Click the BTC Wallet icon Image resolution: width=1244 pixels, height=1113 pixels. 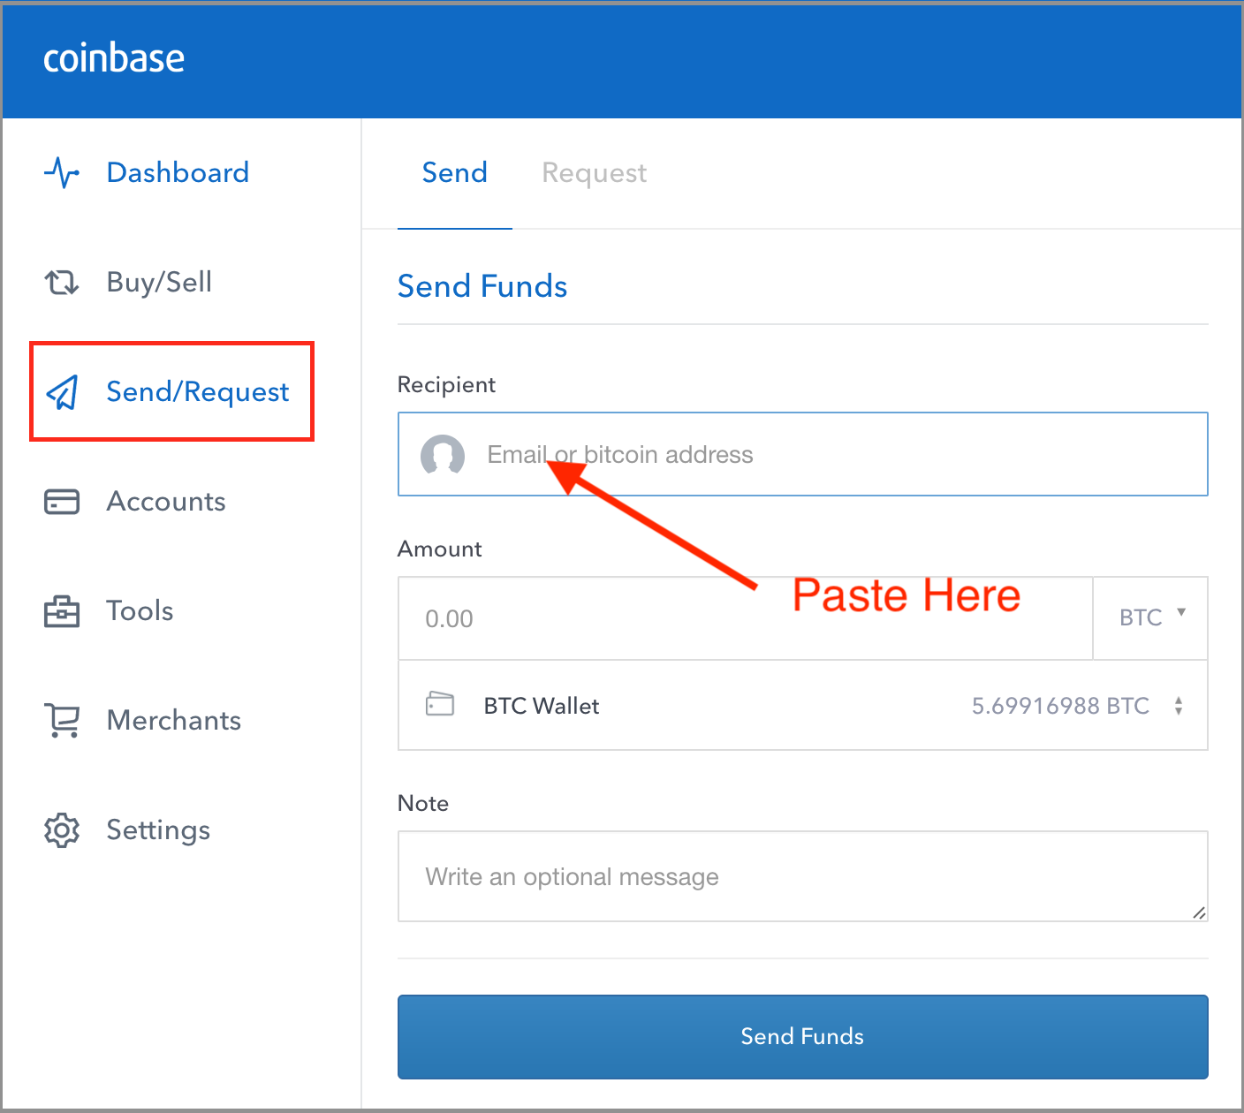tap(440, 704)
